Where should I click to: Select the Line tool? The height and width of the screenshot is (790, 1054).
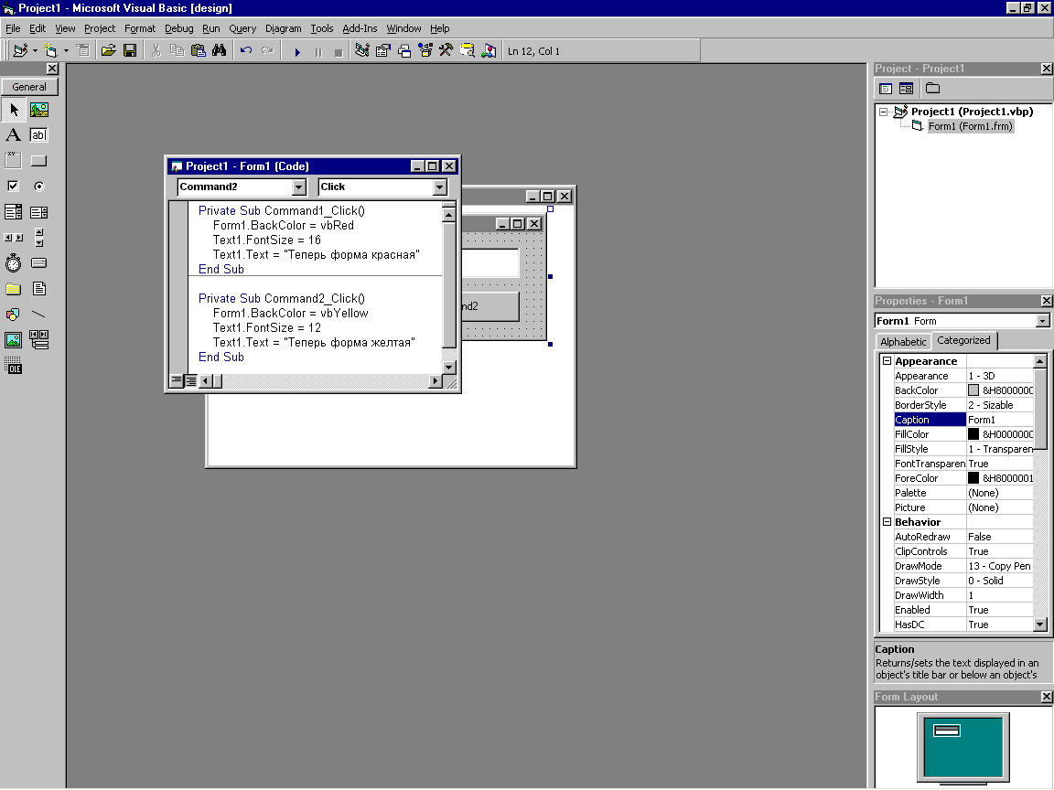[39, 315]
